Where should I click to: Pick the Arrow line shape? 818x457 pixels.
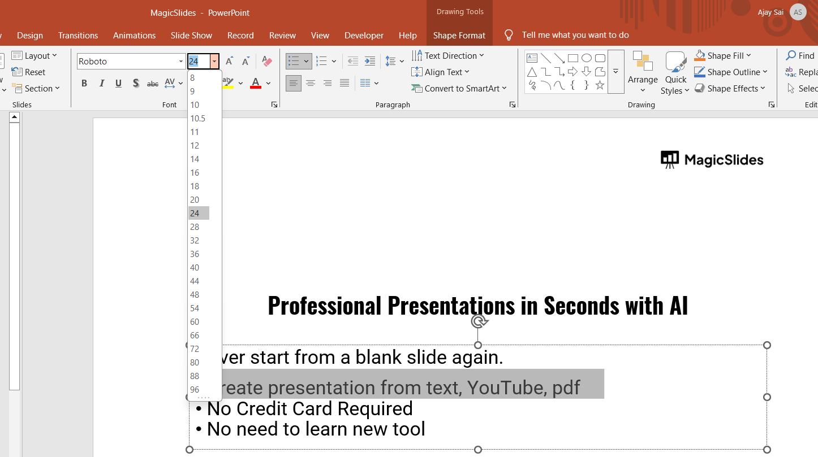[559, 58]
